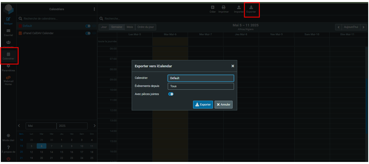Open Courriel mail section

pyautogui.click(x=8, y=33)
